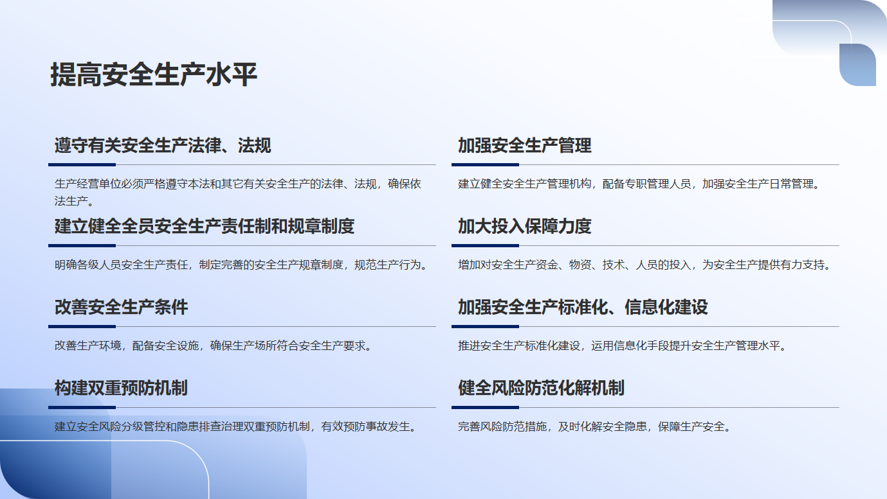Select the sentence beginning 推进安全生产标准化建设
The image size is (887, 499).
[623, 346]
